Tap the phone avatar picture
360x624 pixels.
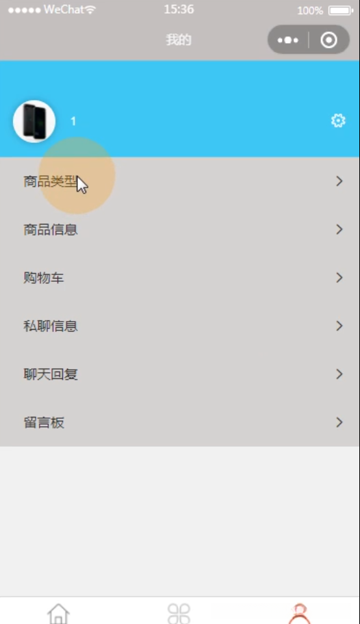click(x=34, y=121)
